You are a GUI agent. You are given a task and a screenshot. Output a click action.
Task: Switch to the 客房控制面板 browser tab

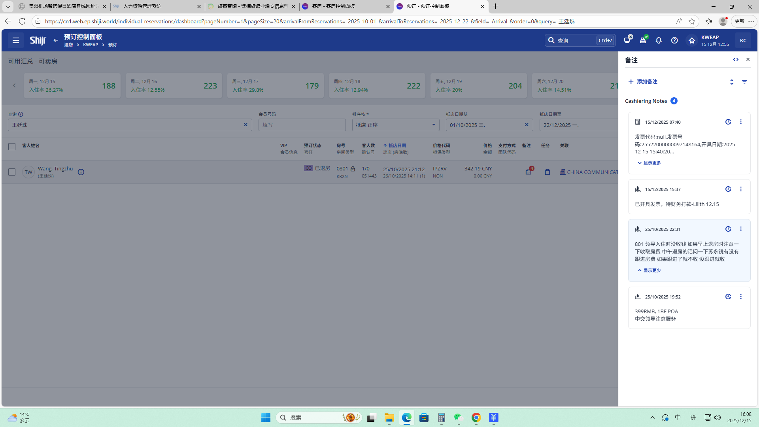click(344, 6)
